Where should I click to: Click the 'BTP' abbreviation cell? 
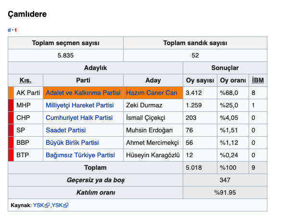coord(23,155)
